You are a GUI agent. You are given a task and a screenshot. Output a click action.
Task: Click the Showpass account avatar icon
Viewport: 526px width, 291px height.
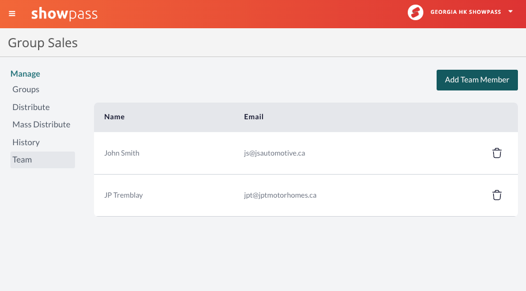coord(415,13)
